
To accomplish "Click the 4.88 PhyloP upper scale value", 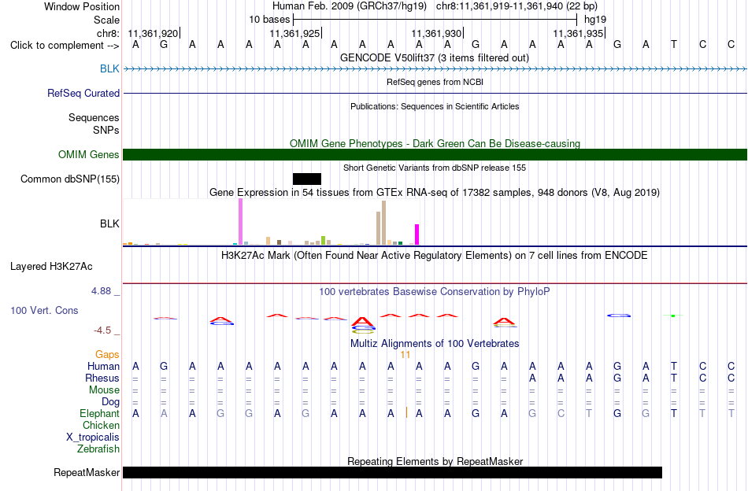I will pos(101,291).
